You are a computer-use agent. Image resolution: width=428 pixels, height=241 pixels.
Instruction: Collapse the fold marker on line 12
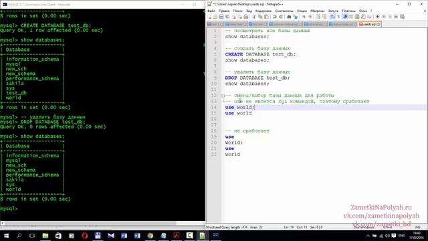pyautogui.click(x=223, y=96)
